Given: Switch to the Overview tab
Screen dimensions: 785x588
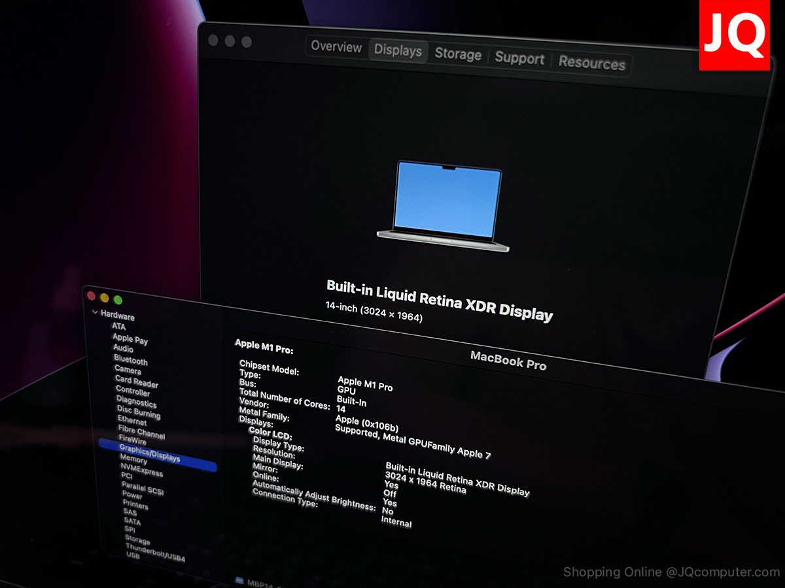Looking at the screenshot, I should pyautogui.click(x=336, y=46).
